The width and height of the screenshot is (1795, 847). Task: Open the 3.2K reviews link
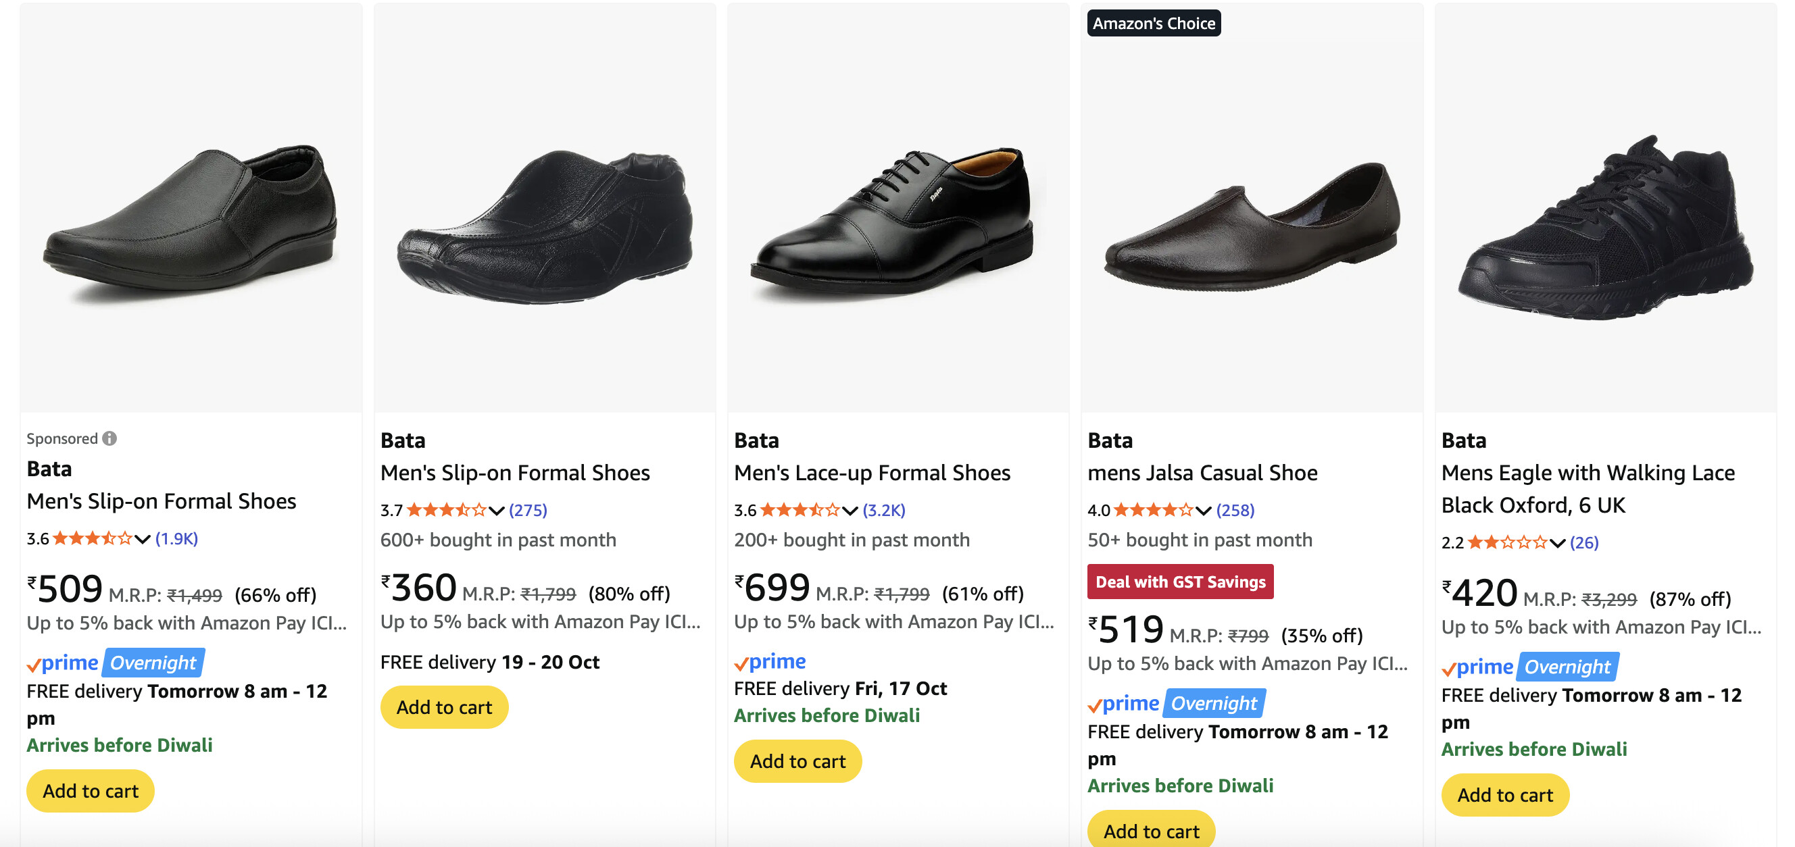coord(883,510)
